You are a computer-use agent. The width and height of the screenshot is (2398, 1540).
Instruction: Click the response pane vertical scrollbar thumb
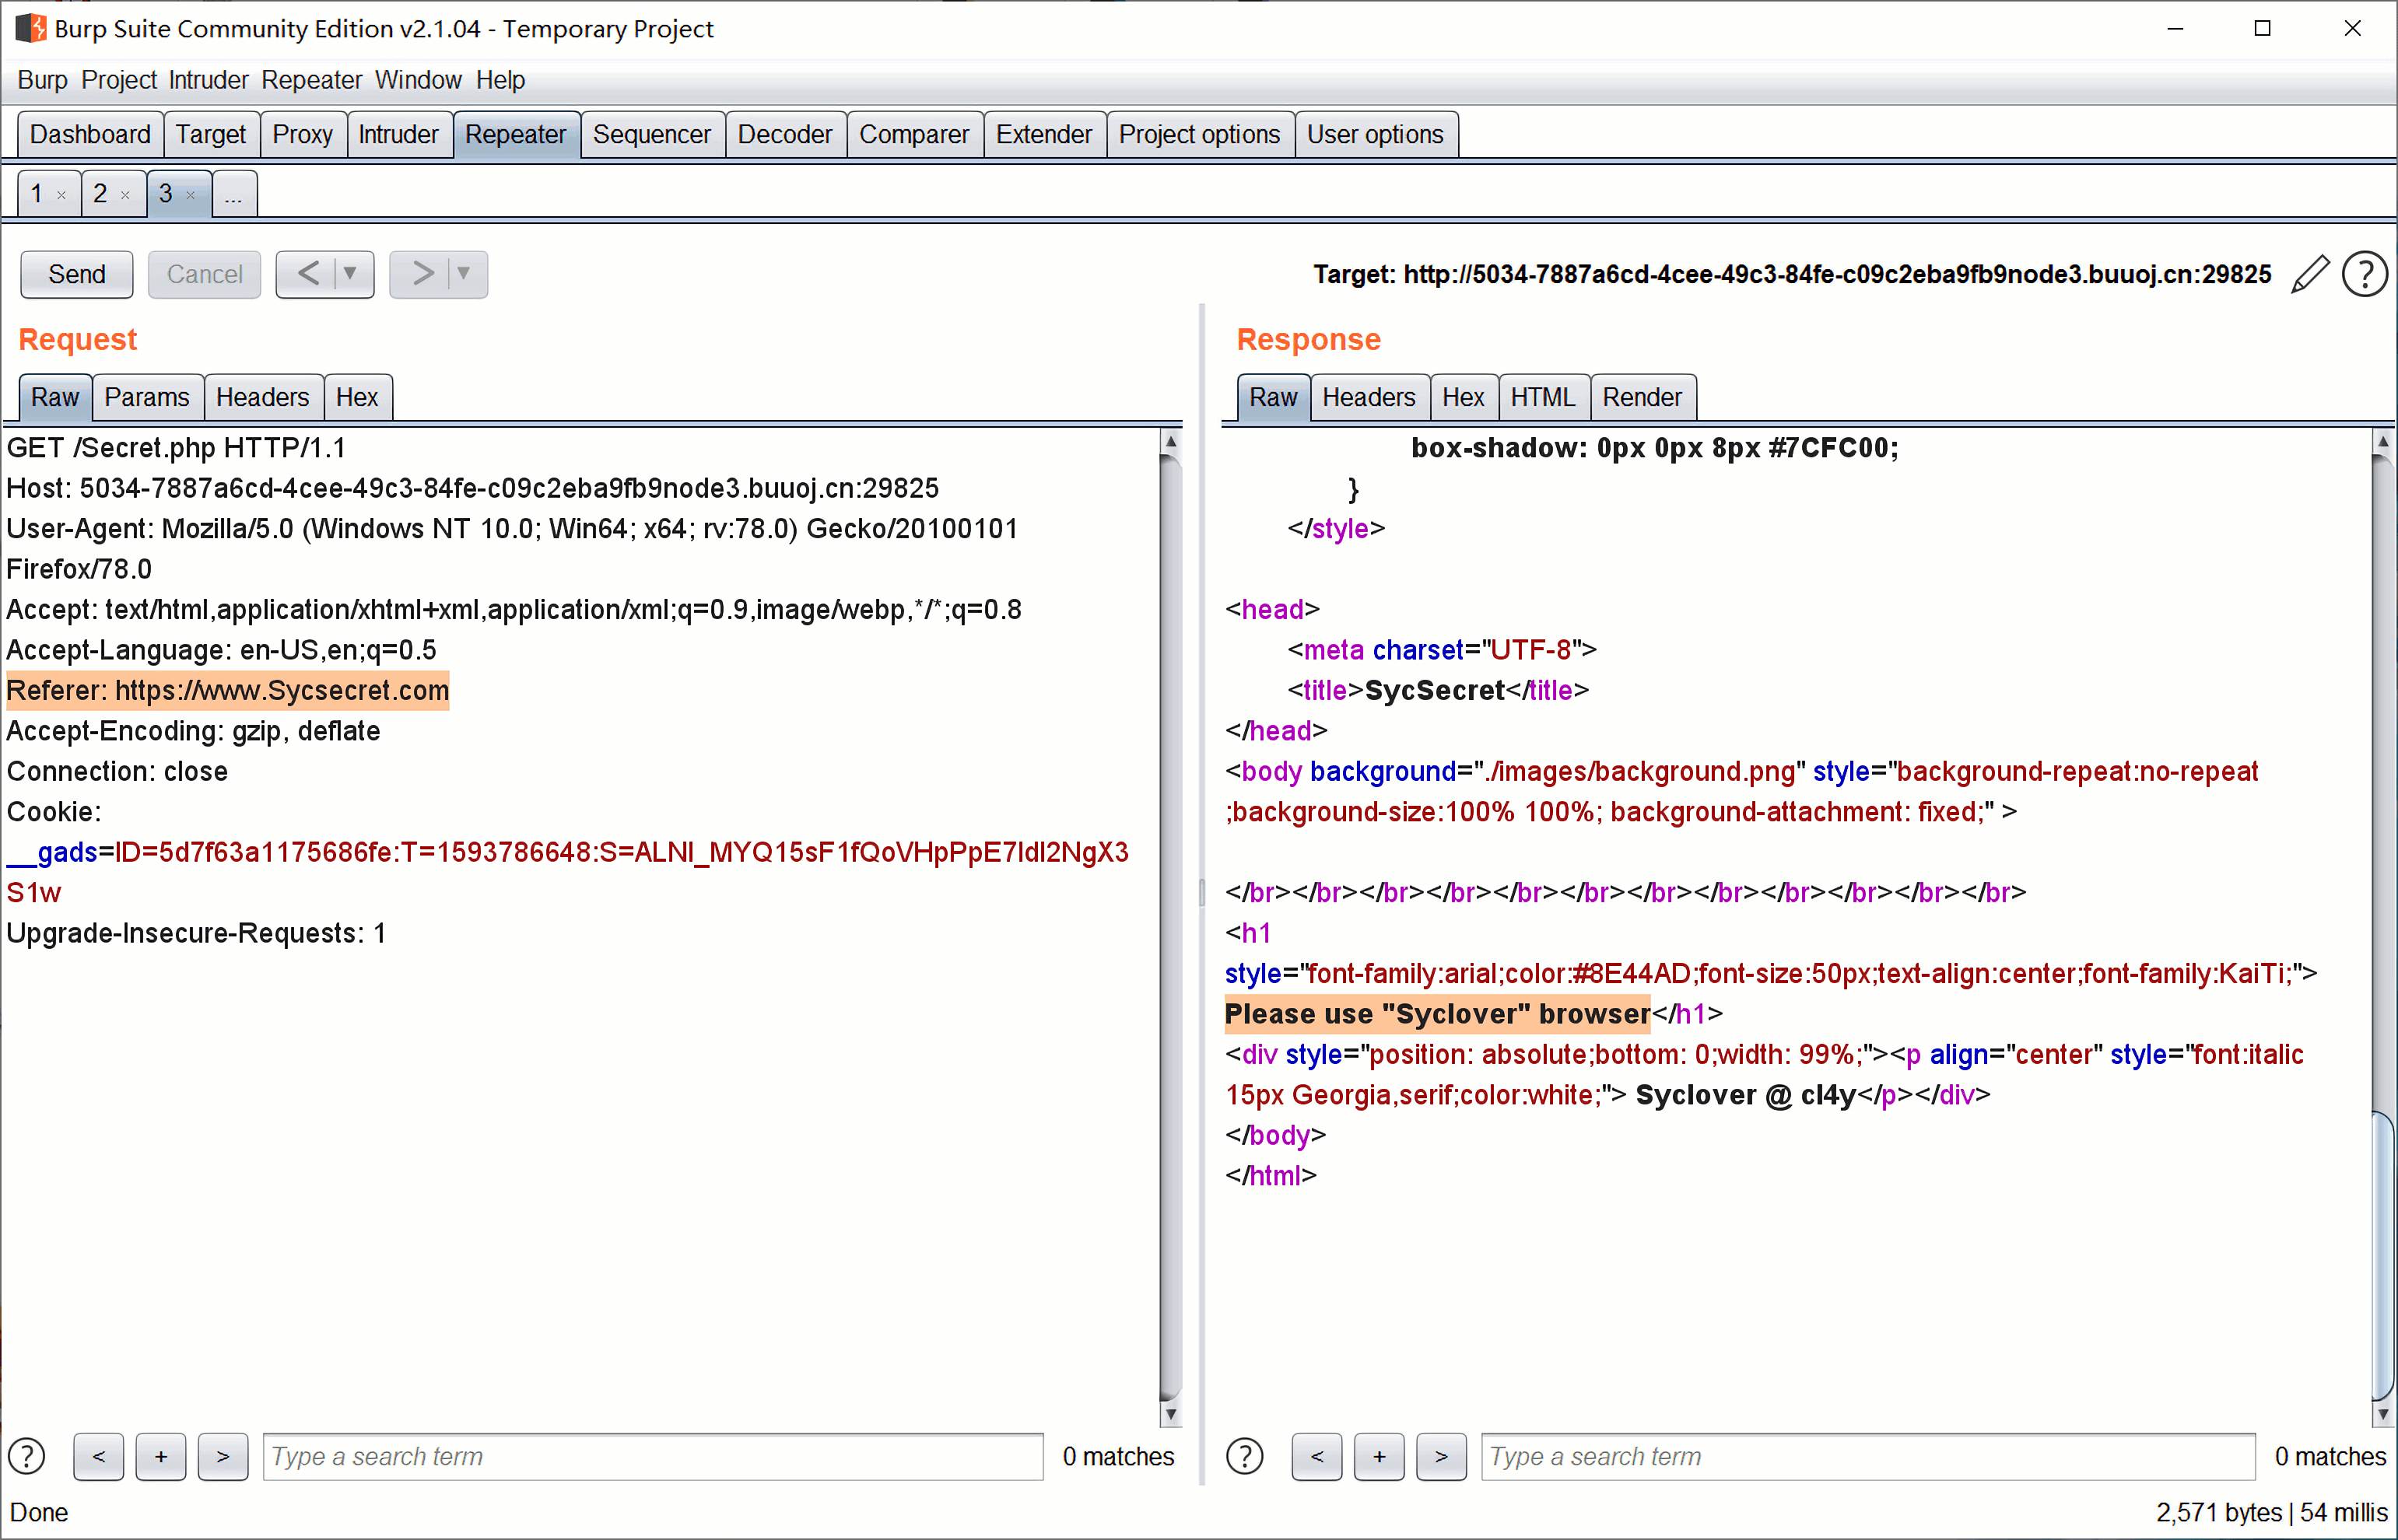[2383, 1256]
